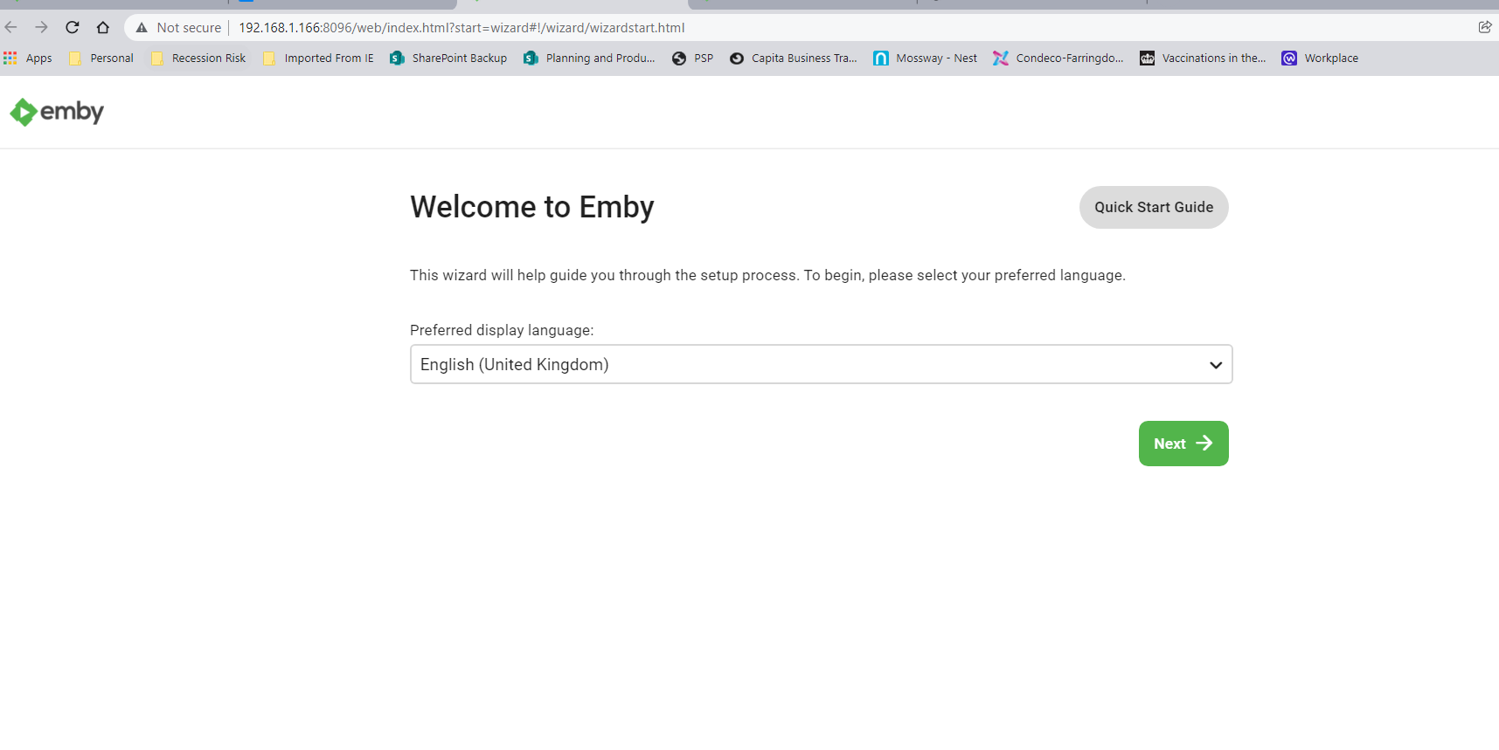
Task: Open Planning and Produ... bookmark
Action: 589,58
